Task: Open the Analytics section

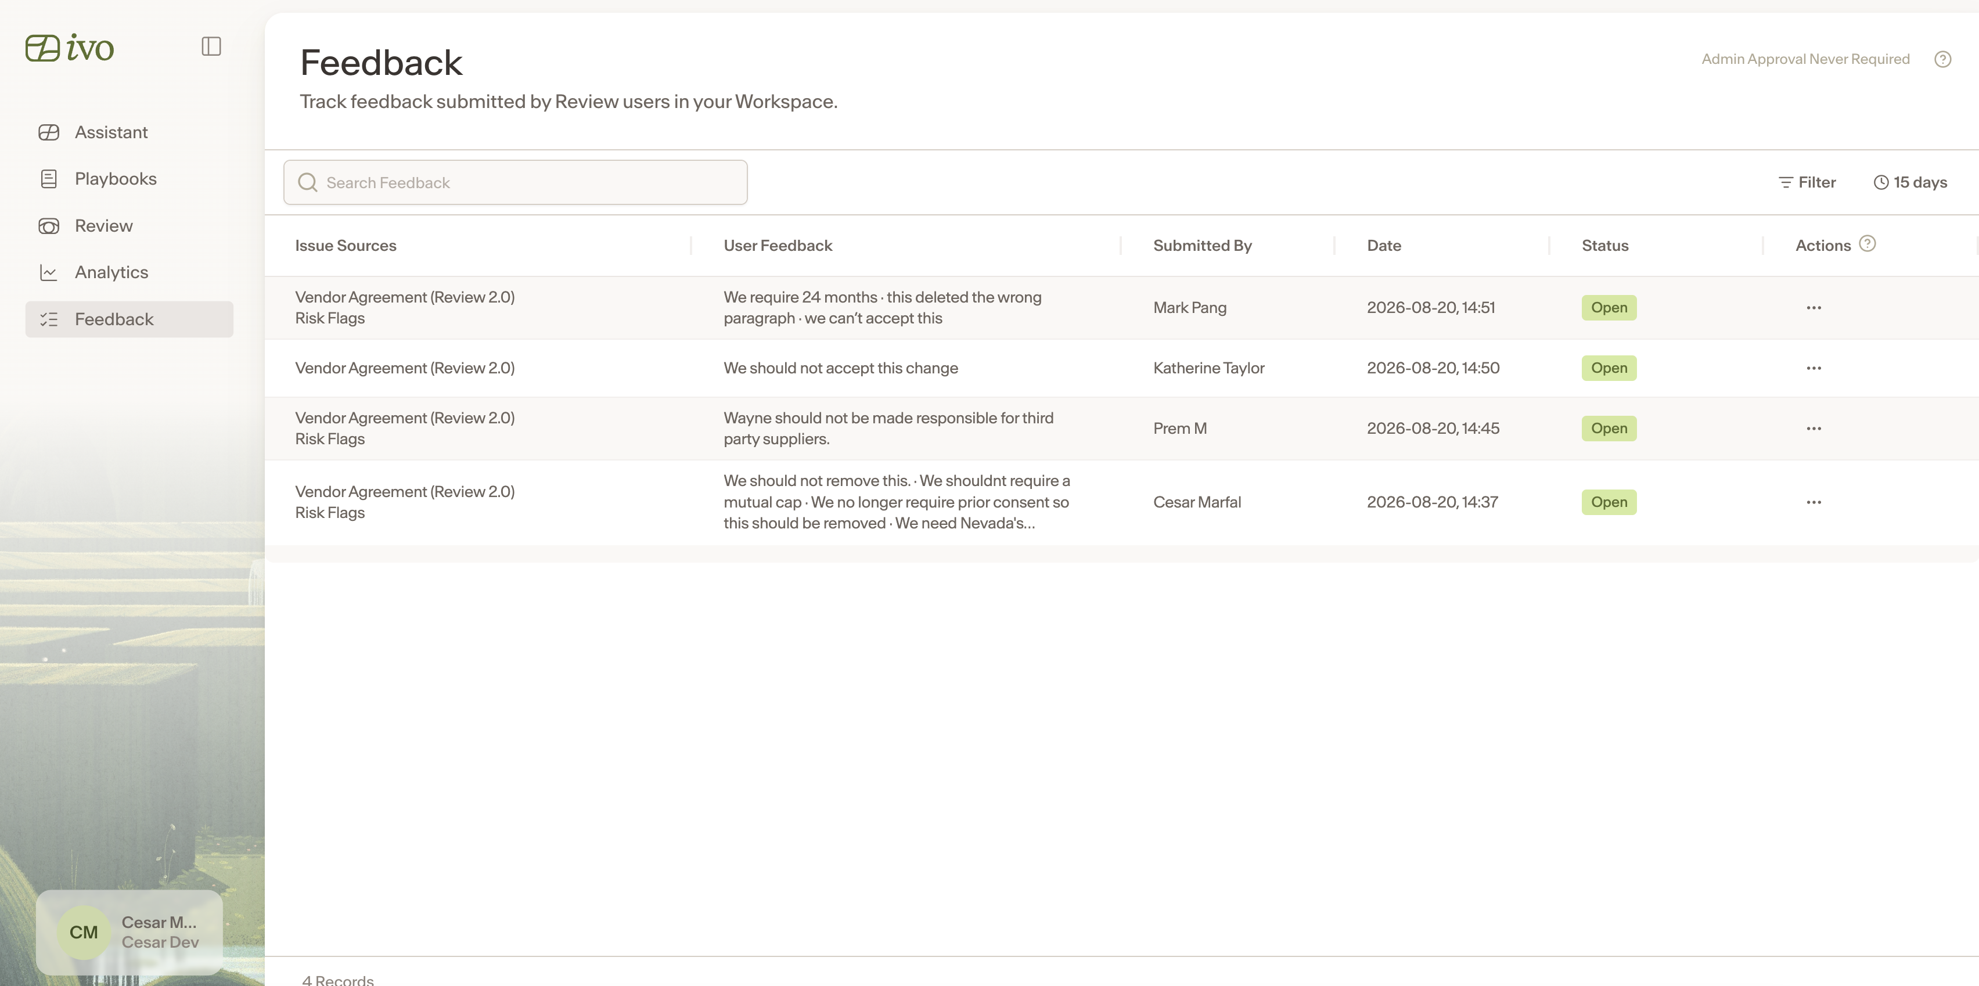Action: (x=129, y=273)
